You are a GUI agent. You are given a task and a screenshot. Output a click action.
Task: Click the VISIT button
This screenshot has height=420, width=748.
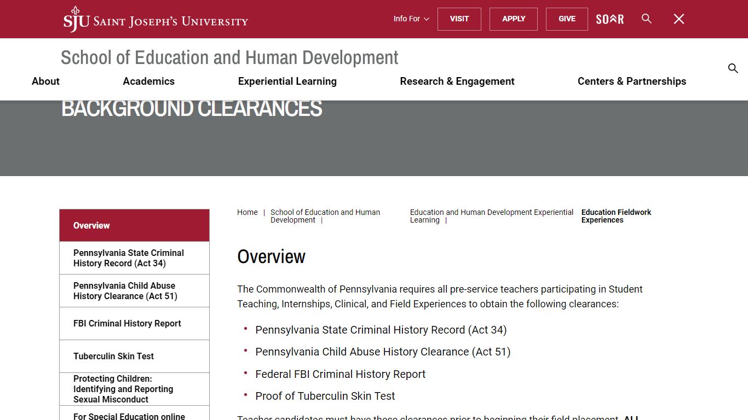coord(459,19)
